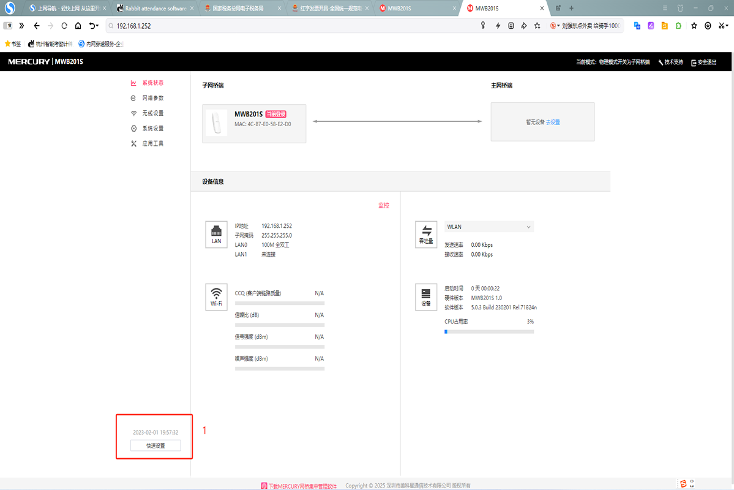Bookmark this page with the star icon
Screen dimensions: 734x490
pos(537,26)
